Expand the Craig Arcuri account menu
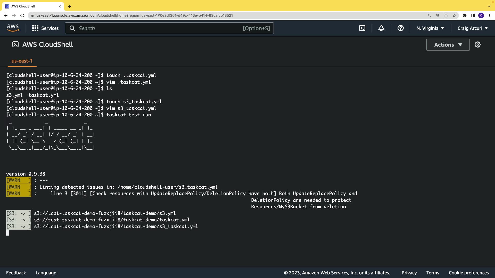 [473, 28]
